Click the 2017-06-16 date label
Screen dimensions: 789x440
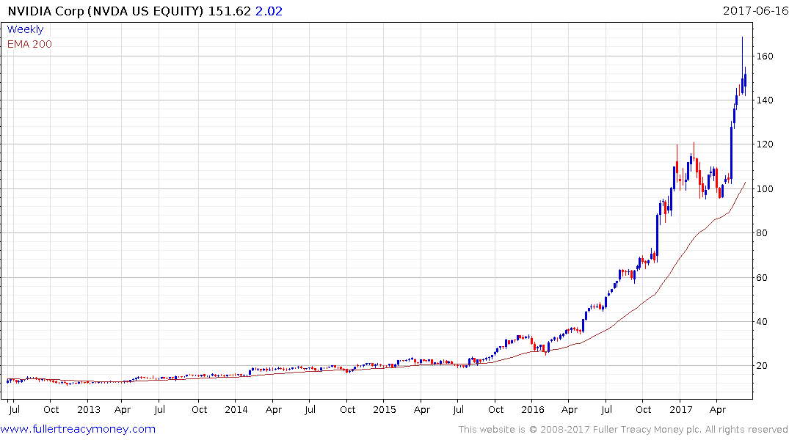point(755,10)
